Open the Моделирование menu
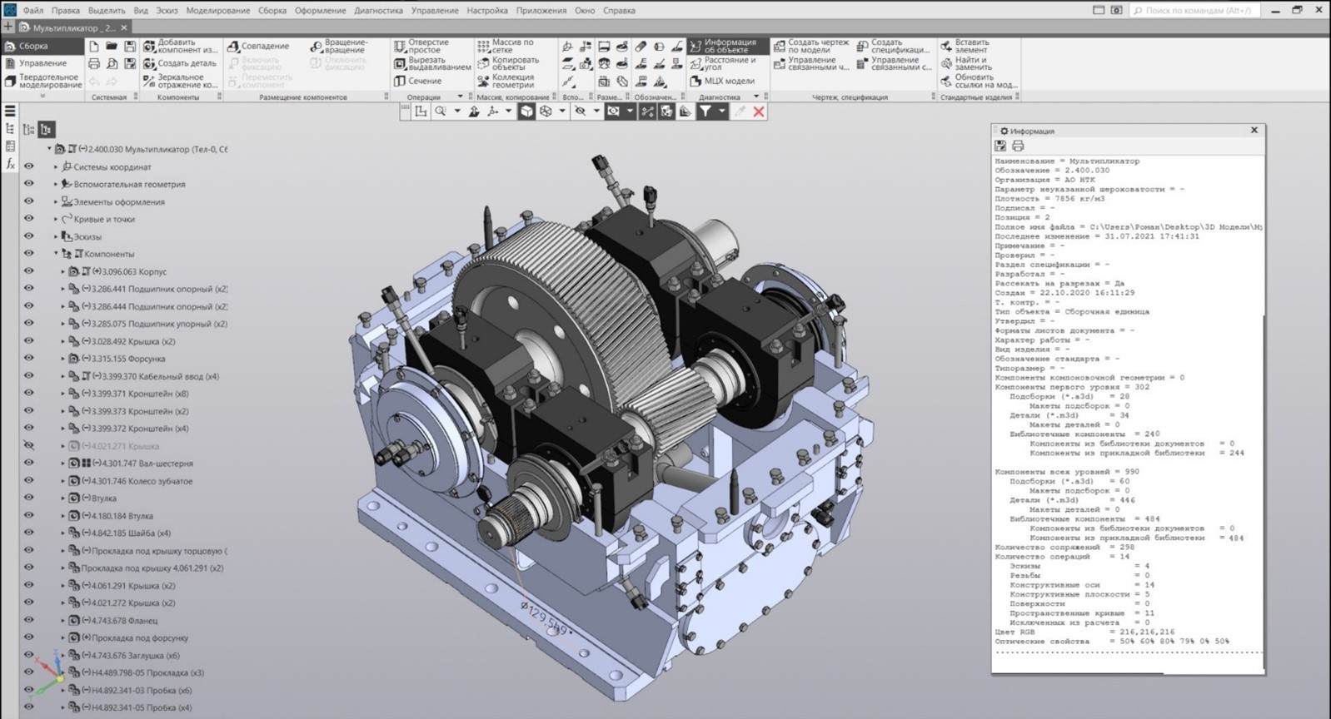1331x719 pixels. click(x=217, y=11)
